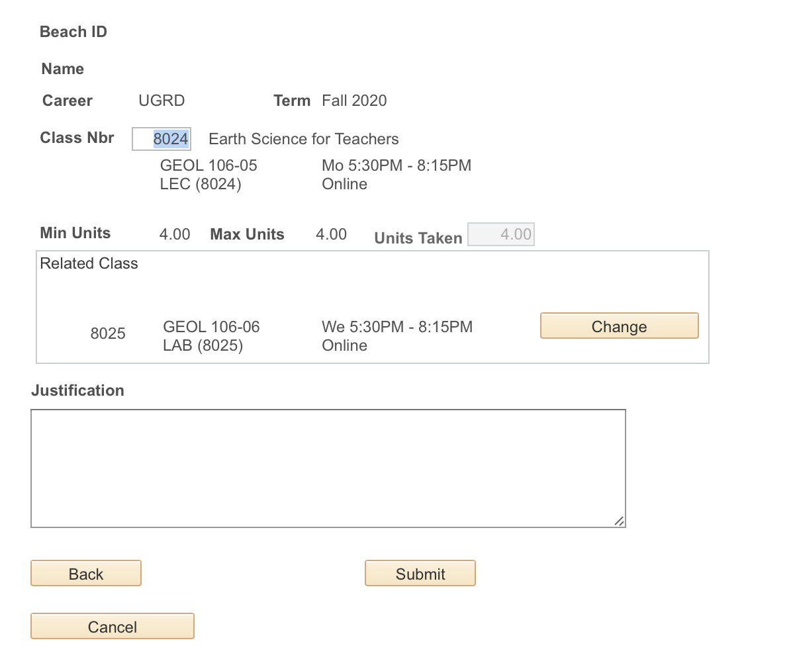This screenshot has height=667, width=793.
Task: Submit the permission request form
Action: [x=420, y=573]
